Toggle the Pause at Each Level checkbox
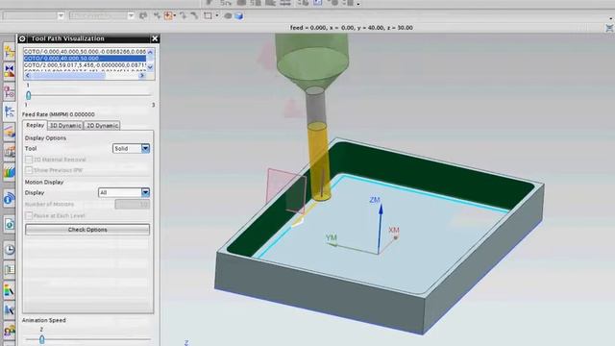615x346 pixels. 29,215
